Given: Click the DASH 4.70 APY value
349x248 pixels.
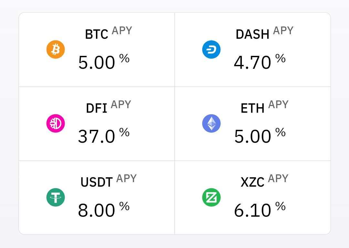Looking at the screenshot, I should (x=252, y=62).
